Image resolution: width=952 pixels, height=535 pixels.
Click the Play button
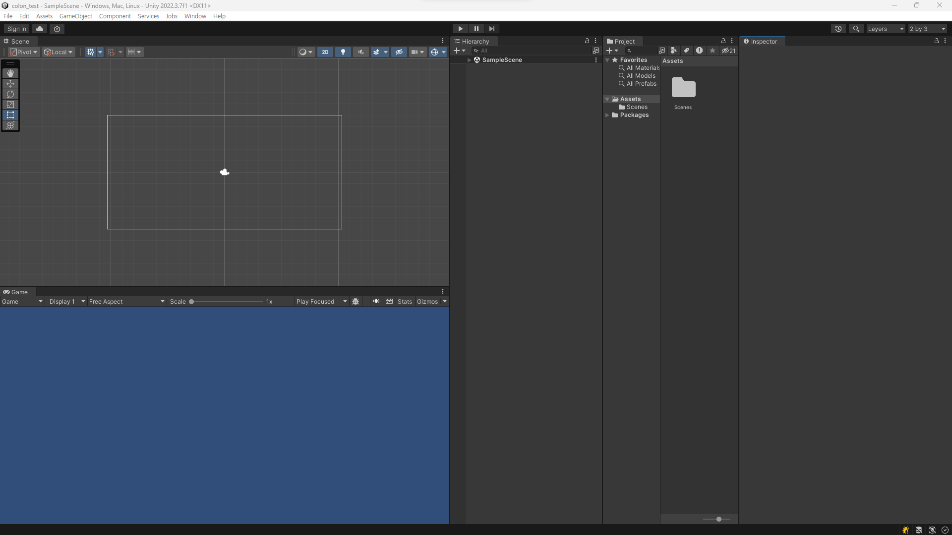(460, 29)
